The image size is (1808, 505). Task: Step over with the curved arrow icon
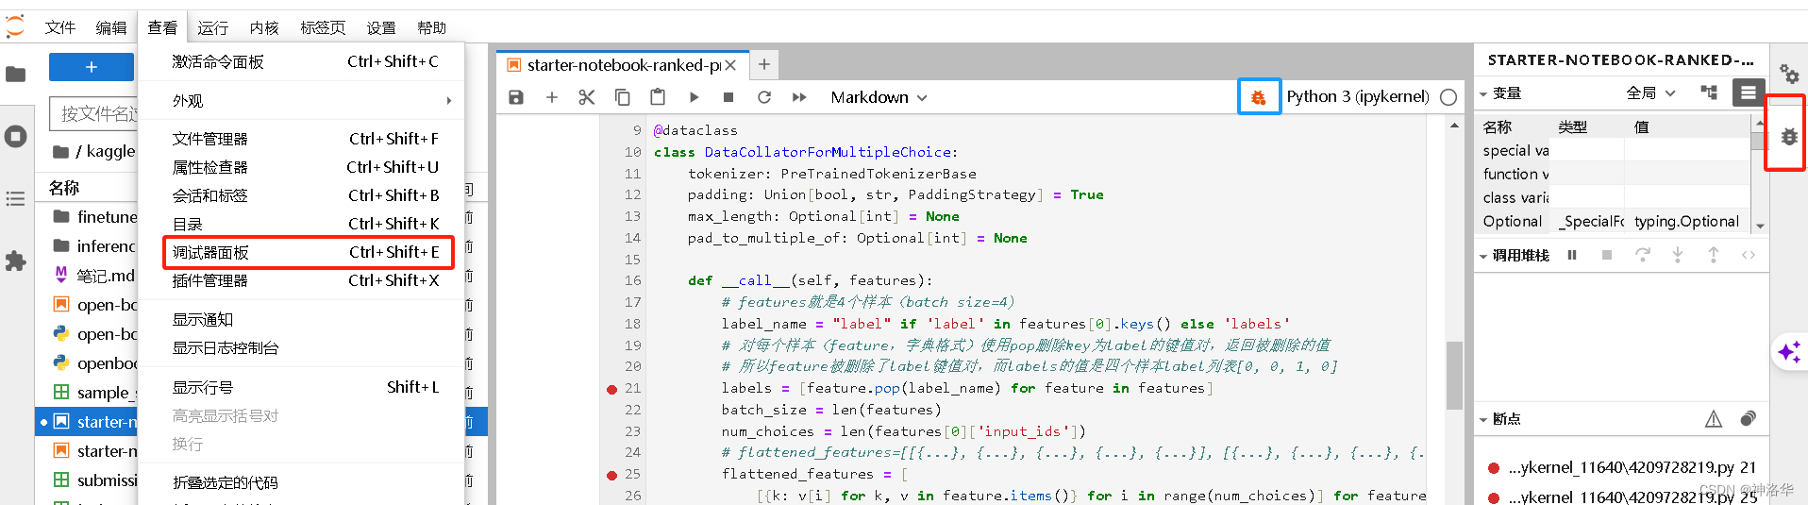[x=1643, y=255]
